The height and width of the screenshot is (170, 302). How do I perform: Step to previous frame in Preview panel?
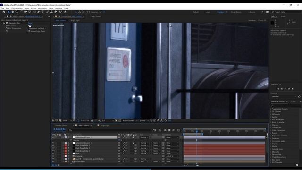[x=281, y=89]
